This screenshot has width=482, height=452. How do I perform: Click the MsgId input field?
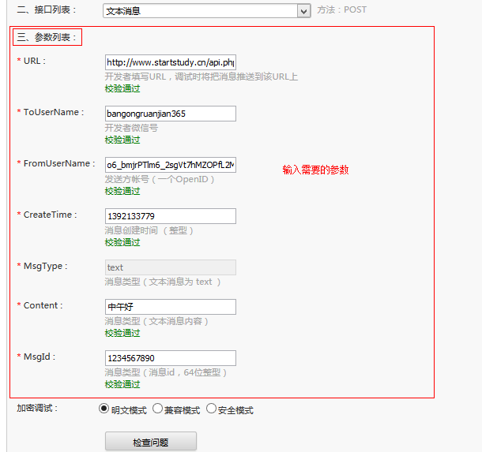click(171, 358)
